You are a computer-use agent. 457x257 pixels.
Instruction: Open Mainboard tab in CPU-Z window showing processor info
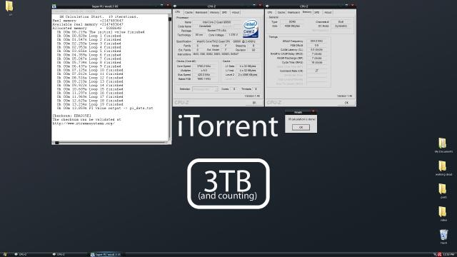201,13
